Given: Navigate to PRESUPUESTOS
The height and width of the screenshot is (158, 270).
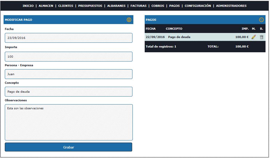Looking at the screenshot, I should [x=90, y=6].
